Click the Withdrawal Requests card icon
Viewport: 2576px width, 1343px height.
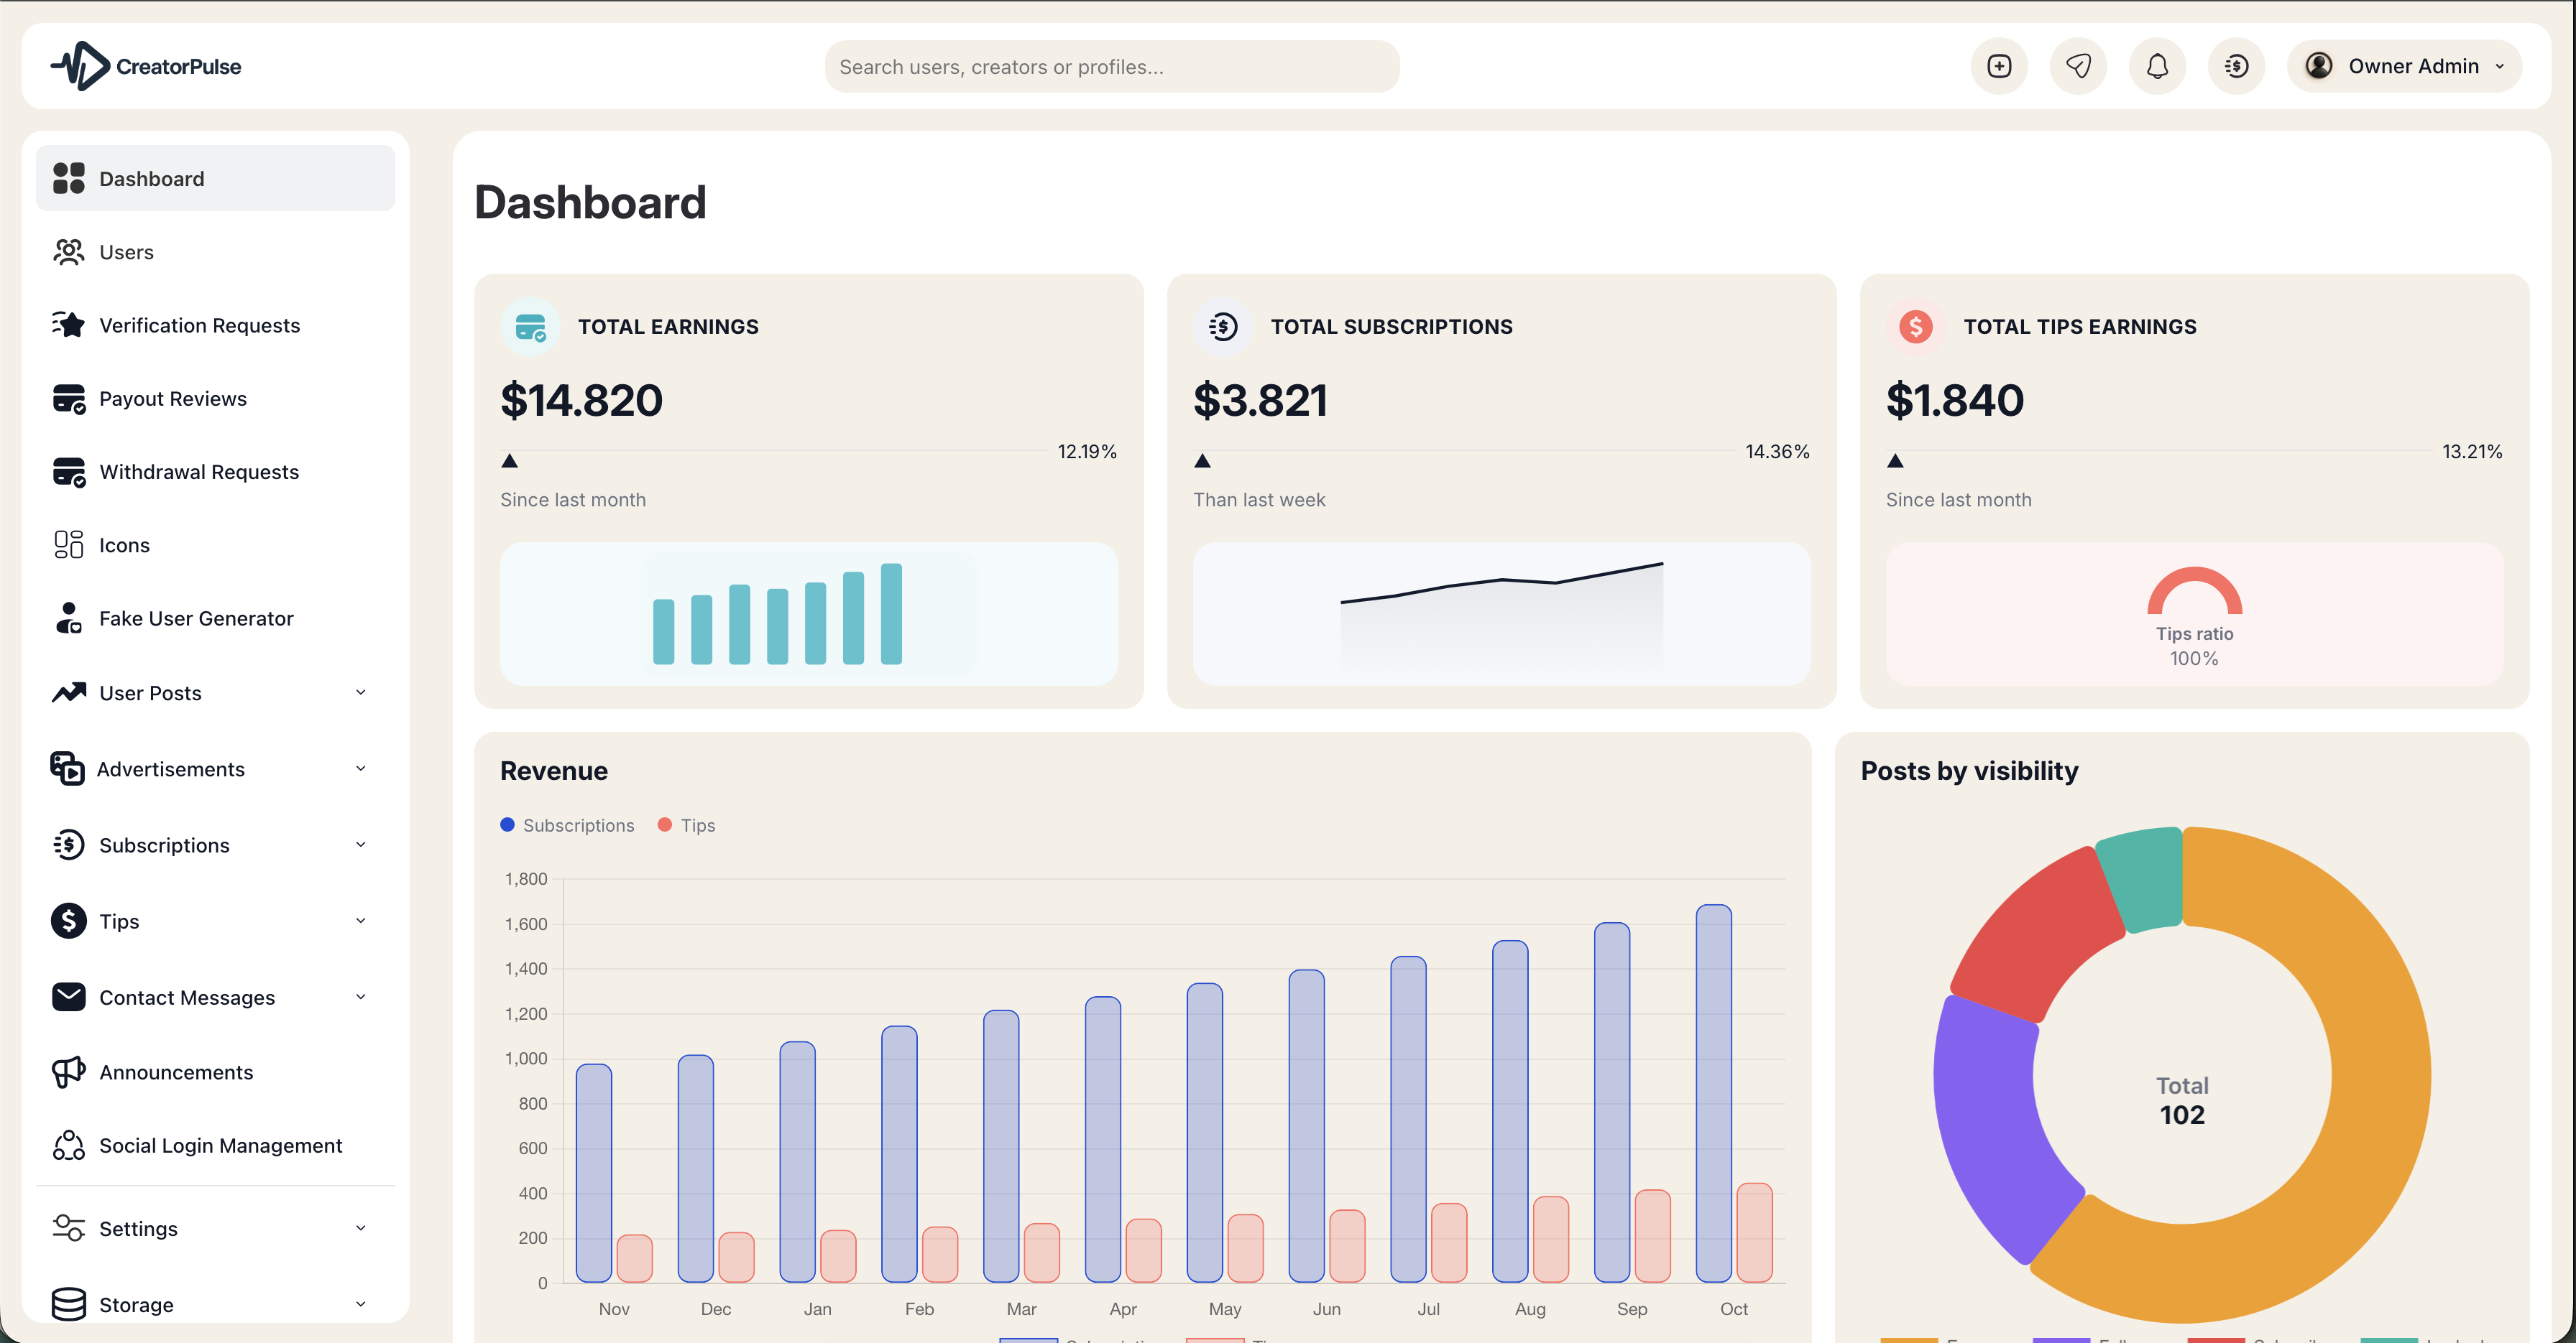68,472
